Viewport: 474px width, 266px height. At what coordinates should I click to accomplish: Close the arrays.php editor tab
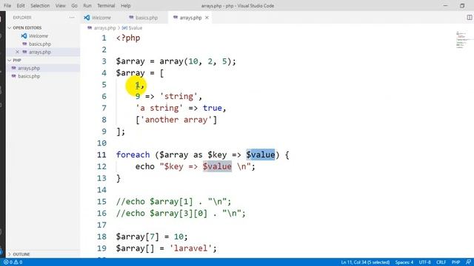click(207, 18)
